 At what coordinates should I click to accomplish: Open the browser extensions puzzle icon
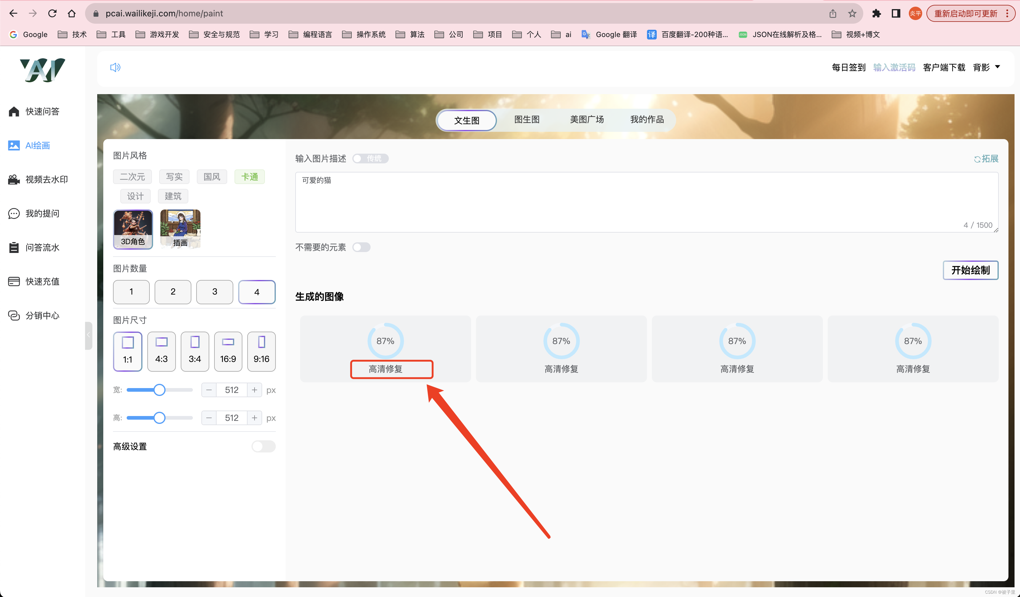pos(876,13)
